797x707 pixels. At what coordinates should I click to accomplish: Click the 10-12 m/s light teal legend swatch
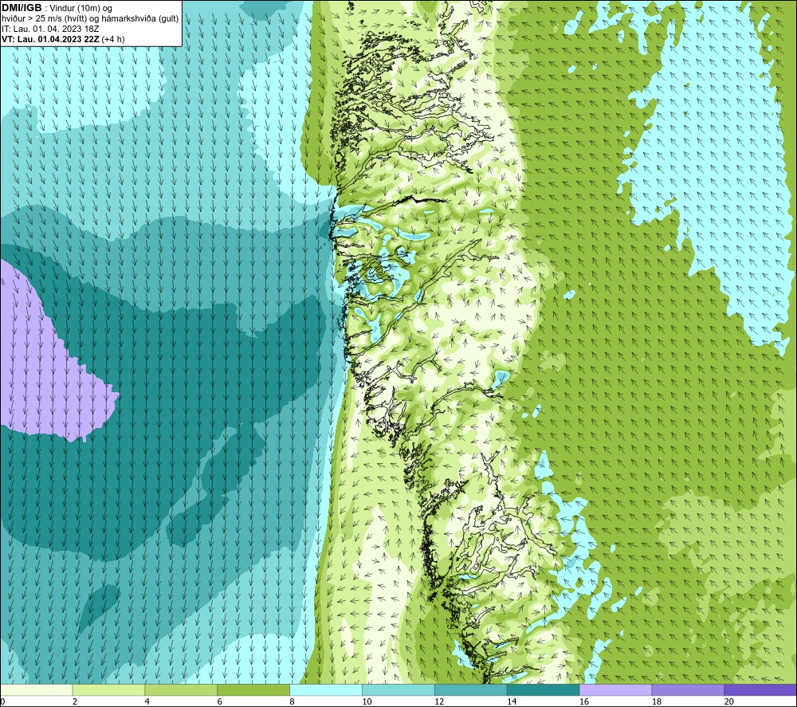point(398,689)
